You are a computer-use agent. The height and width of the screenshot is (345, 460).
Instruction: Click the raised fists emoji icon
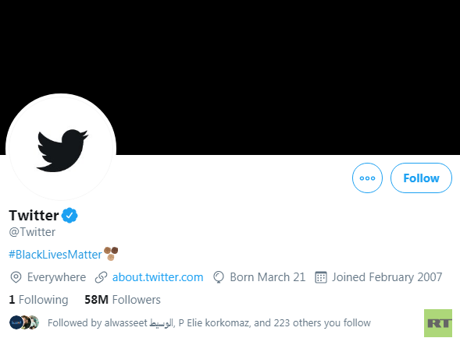click(x=111, y=253)
